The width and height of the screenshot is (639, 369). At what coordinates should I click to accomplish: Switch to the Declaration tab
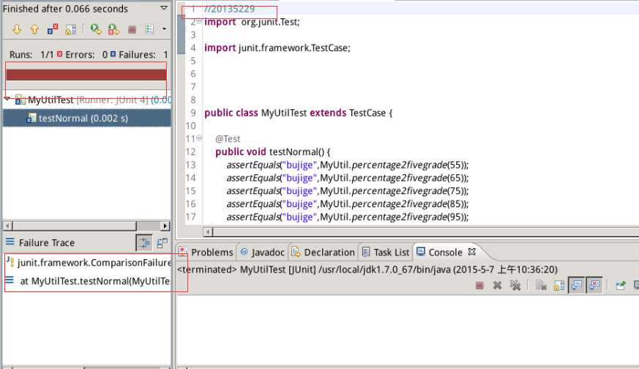(324, 253)
